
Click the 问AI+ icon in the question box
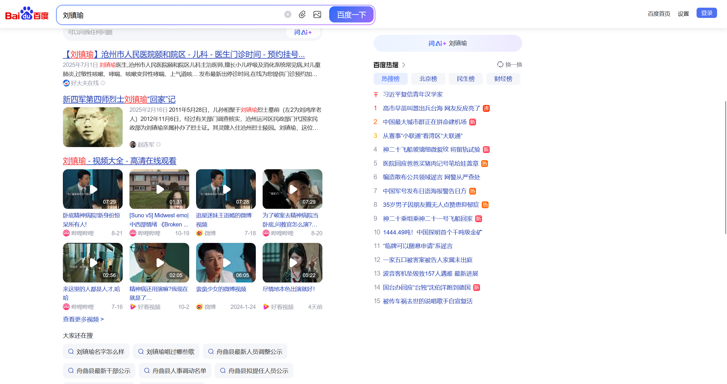coord(303,32)
